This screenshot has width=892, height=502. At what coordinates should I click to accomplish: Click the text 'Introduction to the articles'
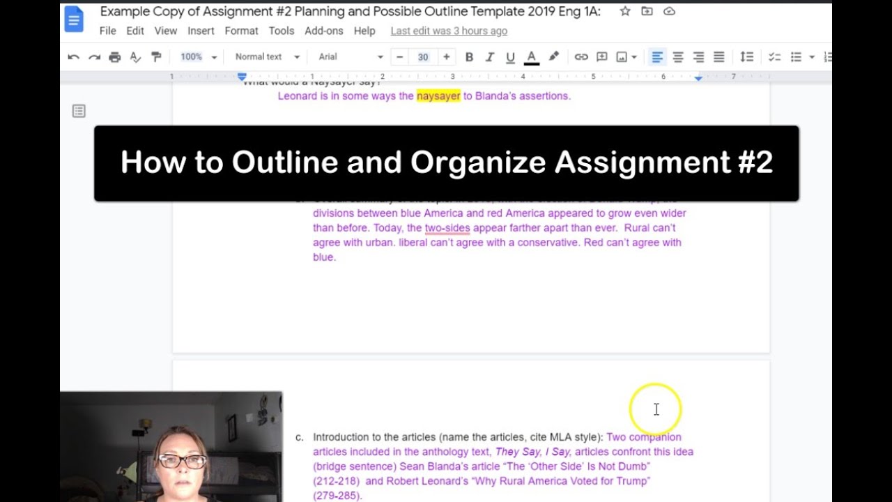click(x=374, y=437)
